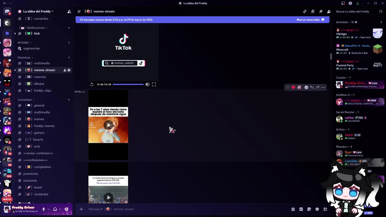The width and height of the screenshot is (386, 217).
Task: Create invite icon next to memes-stream
Action: click(x=65, y=70)
